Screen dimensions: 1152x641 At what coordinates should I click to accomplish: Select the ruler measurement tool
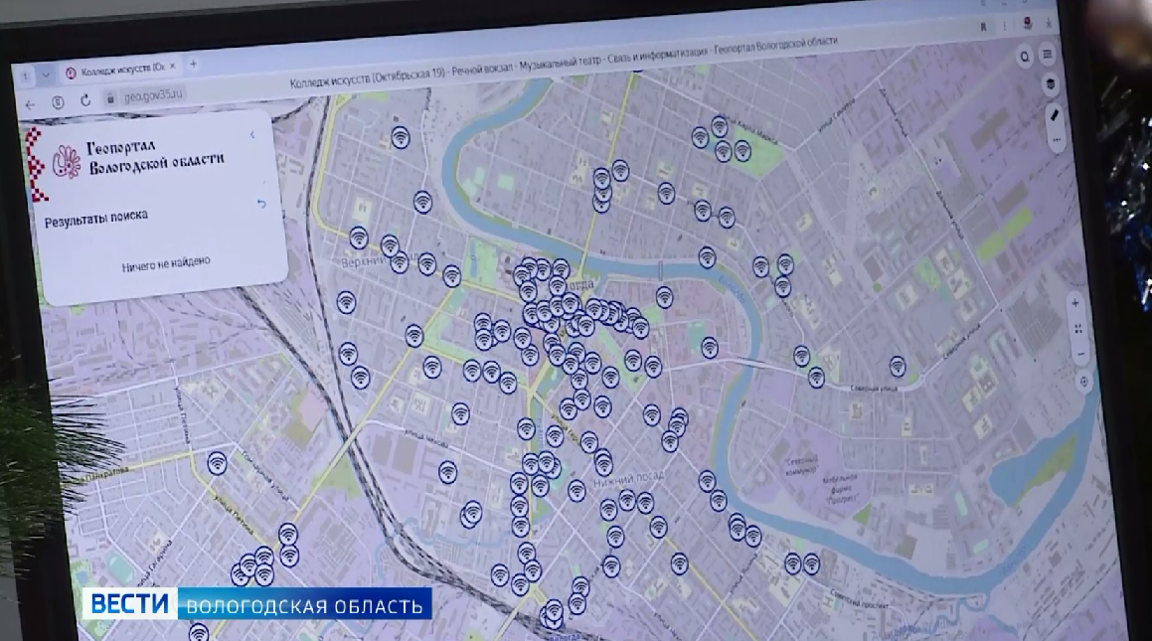[1056, 116]
